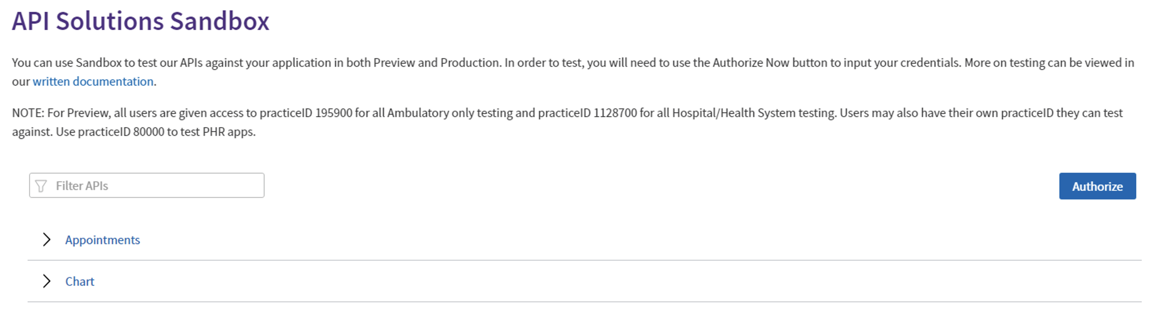1149x314 pixels.
Task: Follow the written documentation link
Action: tap(93, 82)
